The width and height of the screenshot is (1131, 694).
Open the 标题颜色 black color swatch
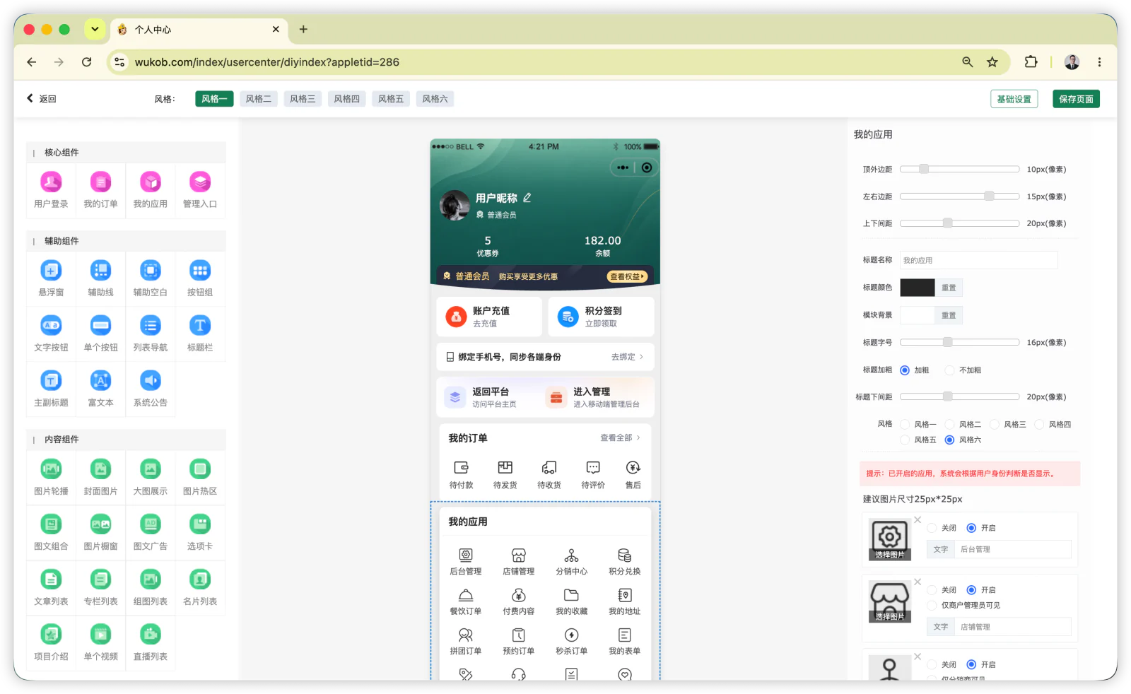pyautogui.click(x=917, y=288)
